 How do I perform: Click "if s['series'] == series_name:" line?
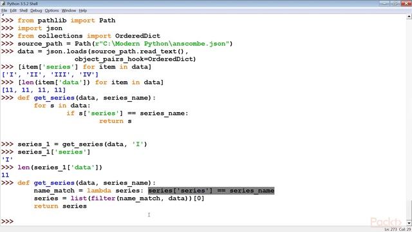pyautogui.click(x=127, y=113)
